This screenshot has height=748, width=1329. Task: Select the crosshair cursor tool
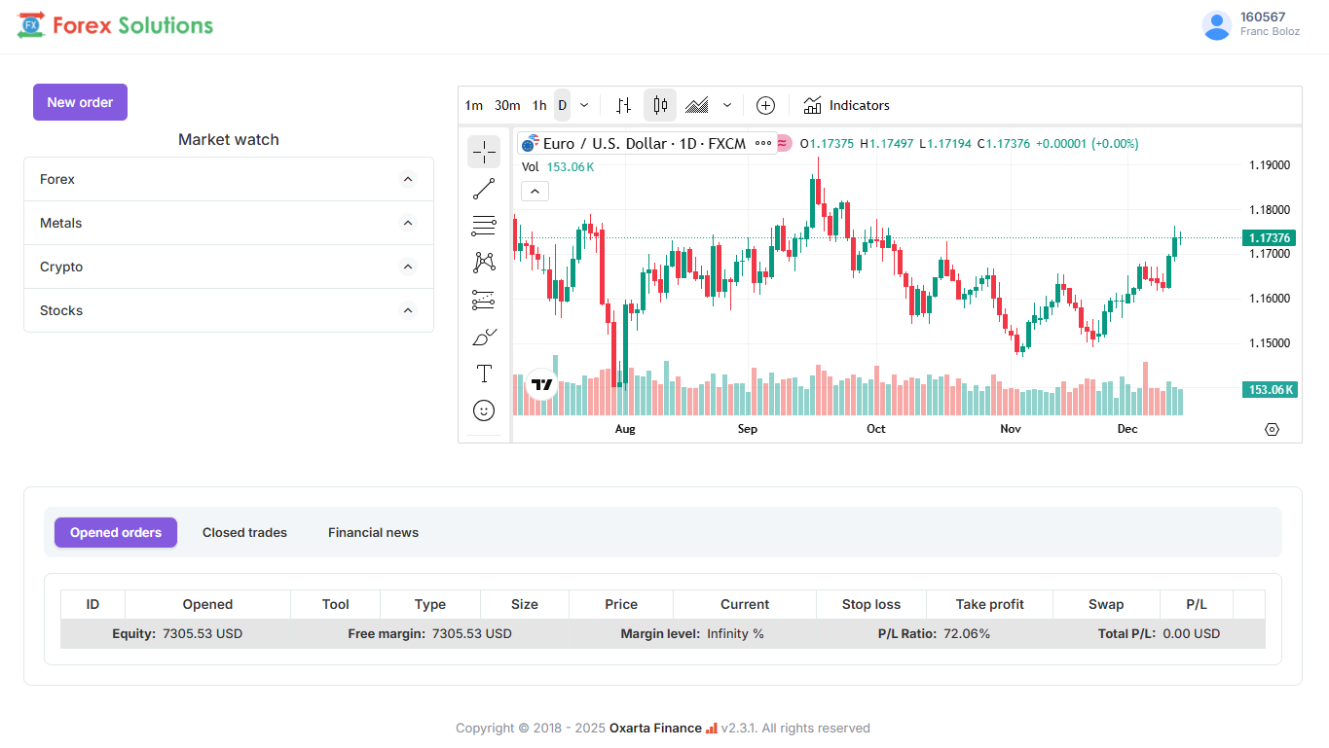coord(484,152)
